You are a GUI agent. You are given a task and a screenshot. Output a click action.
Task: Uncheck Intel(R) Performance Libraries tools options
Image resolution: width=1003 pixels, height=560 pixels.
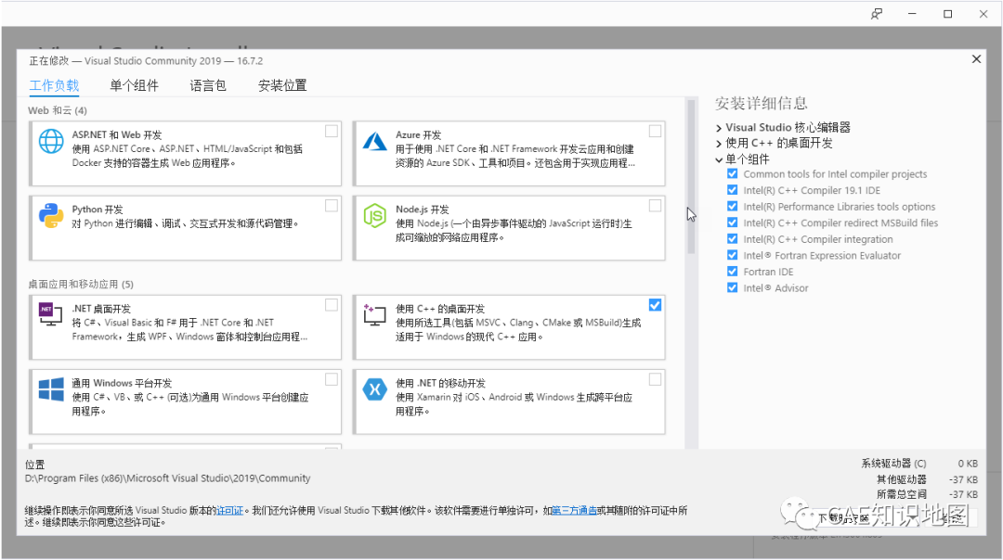[733, 206]
